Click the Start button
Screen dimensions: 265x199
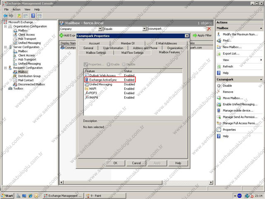pos(7,196)
